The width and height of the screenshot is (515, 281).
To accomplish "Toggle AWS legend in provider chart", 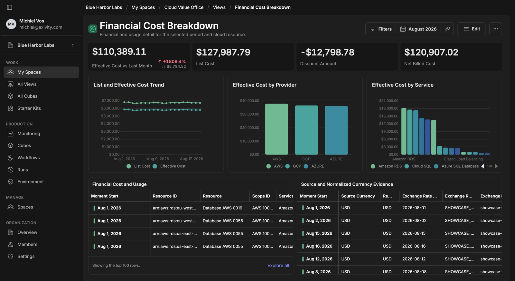I will (275, 166).
